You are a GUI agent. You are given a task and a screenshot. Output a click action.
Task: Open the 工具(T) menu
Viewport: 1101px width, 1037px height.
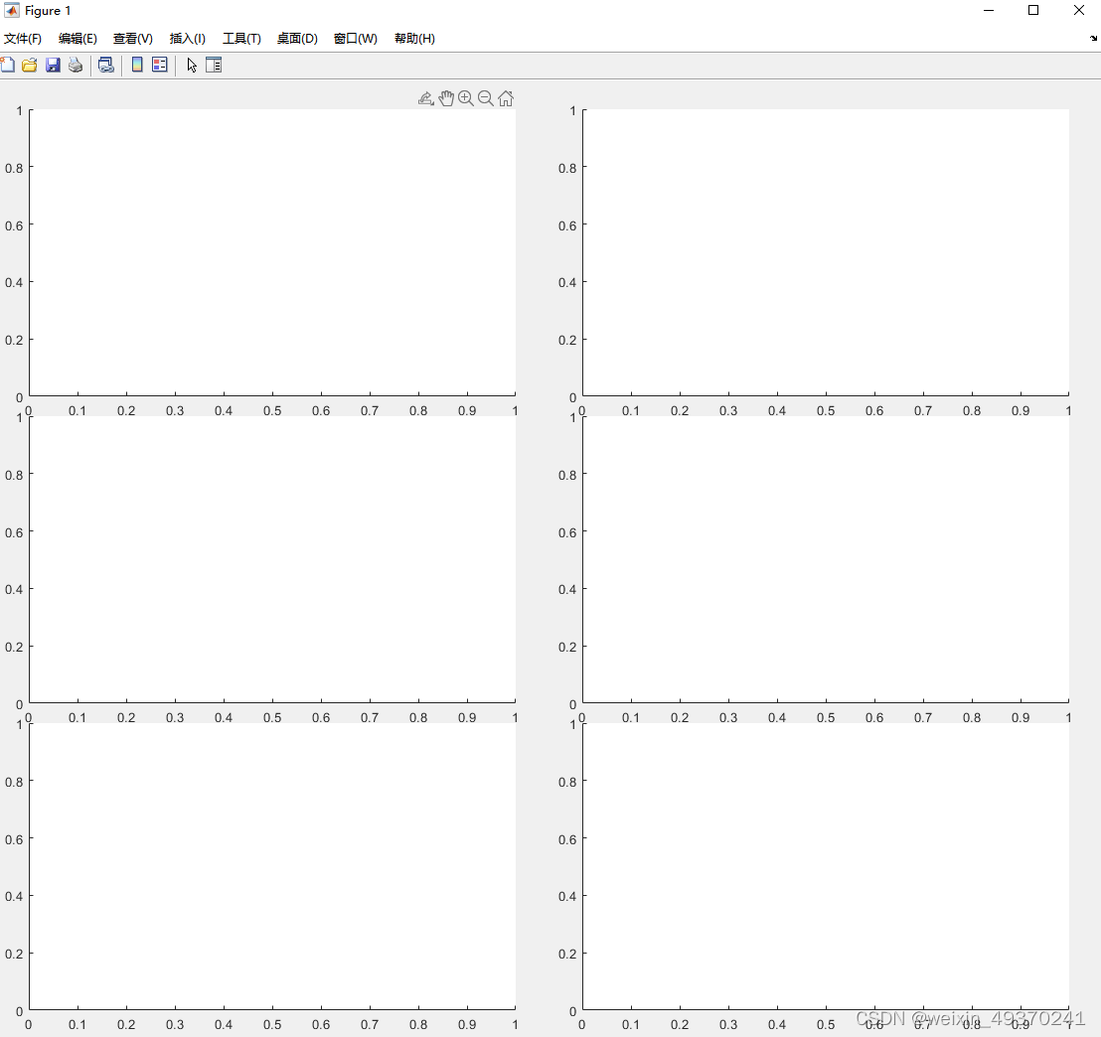[x=241, y=38]
